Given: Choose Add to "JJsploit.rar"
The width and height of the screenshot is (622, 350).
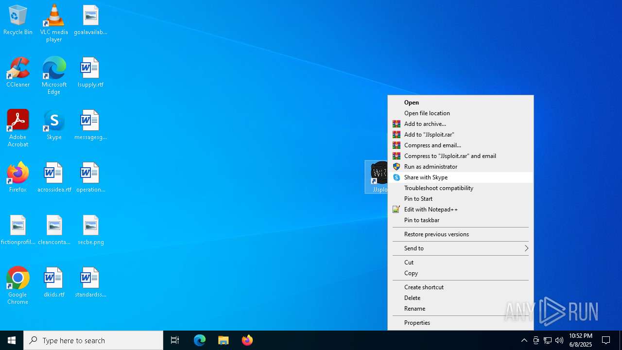Looking at the screenshot, I should 461,135.
